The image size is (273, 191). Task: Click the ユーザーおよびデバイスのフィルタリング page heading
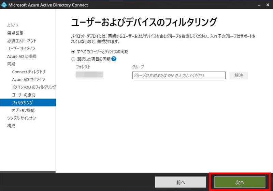coord(144,22)
